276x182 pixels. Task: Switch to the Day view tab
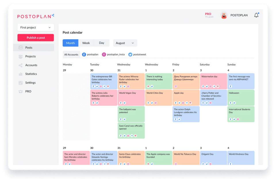pos(101,43)
